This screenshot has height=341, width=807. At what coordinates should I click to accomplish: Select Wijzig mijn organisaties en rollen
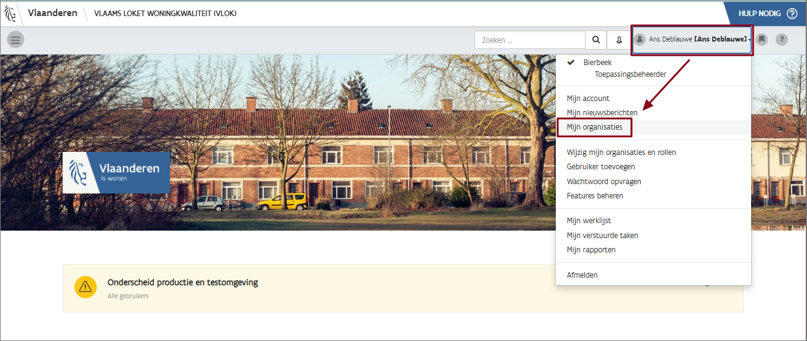pos(621,153)
